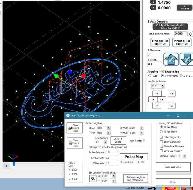
Task: Click the axis orientation gizmo in the viewport corner
Action: [x=13, y=157]
